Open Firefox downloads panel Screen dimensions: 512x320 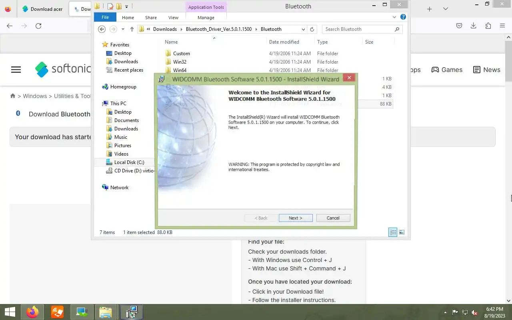474,26
